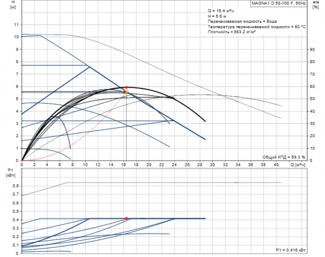Click the red marker on the P1 power chart
This screenshot has height=257, width=325.
point(126,219)
